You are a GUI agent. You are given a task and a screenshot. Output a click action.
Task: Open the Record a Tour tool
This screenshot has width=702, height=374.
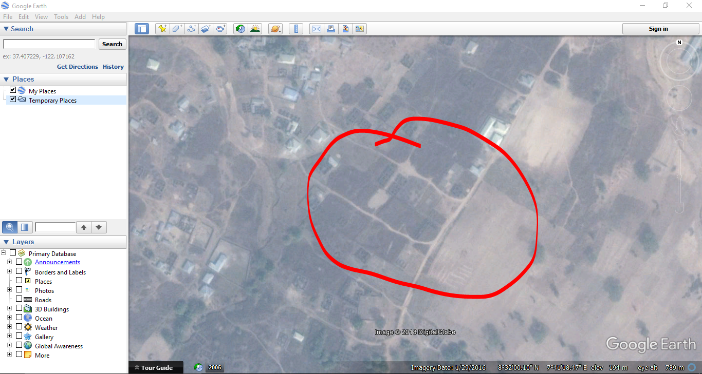point(220,29)
